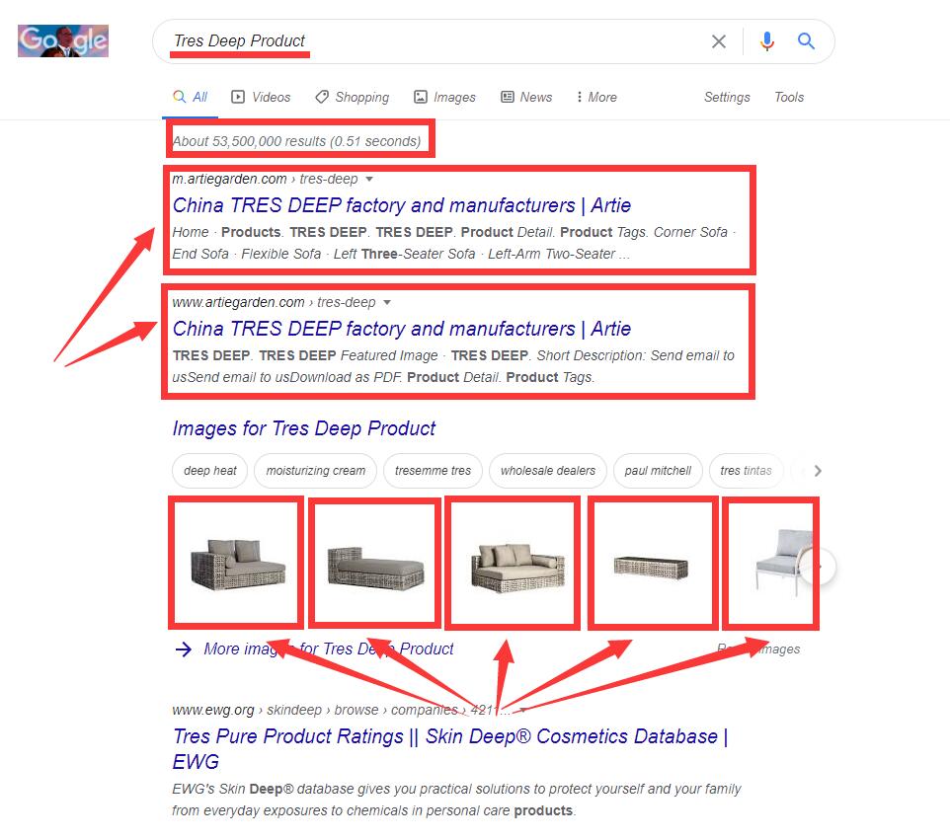Viewport: 950px width, 840px height.
Task: Open the Shopping search tab
Action: pos(353,97)
